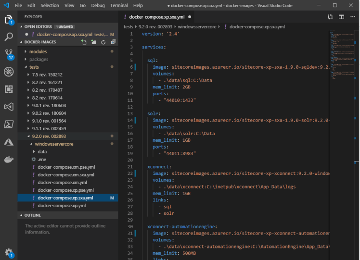Click the New File icon in Explorer
Viewport: 360px width, 260px height.
tap(84, 42)
